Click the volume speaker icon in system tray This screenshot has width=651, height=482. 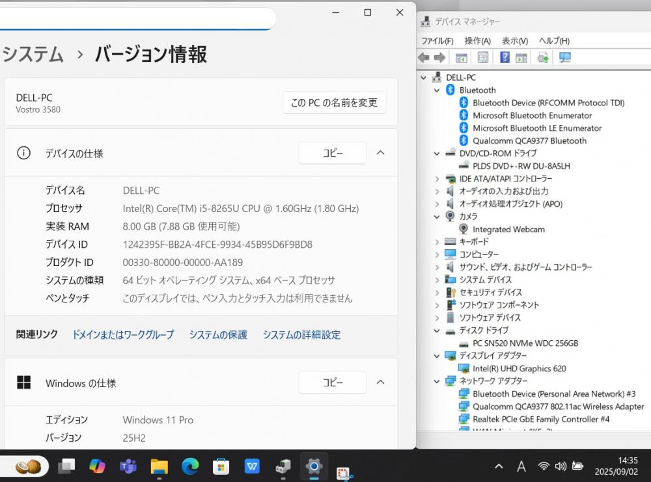tap(561, 466)
